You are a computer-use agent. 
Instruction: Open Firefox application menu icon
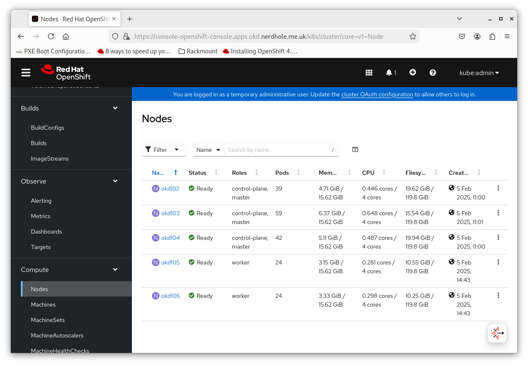point(507,36)
